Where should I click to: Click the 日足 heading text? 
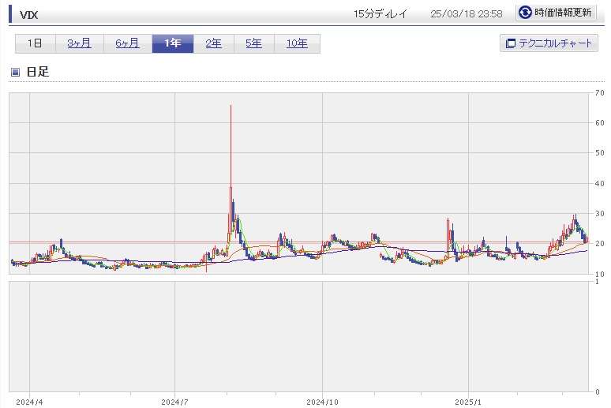[x=37, y=72]
